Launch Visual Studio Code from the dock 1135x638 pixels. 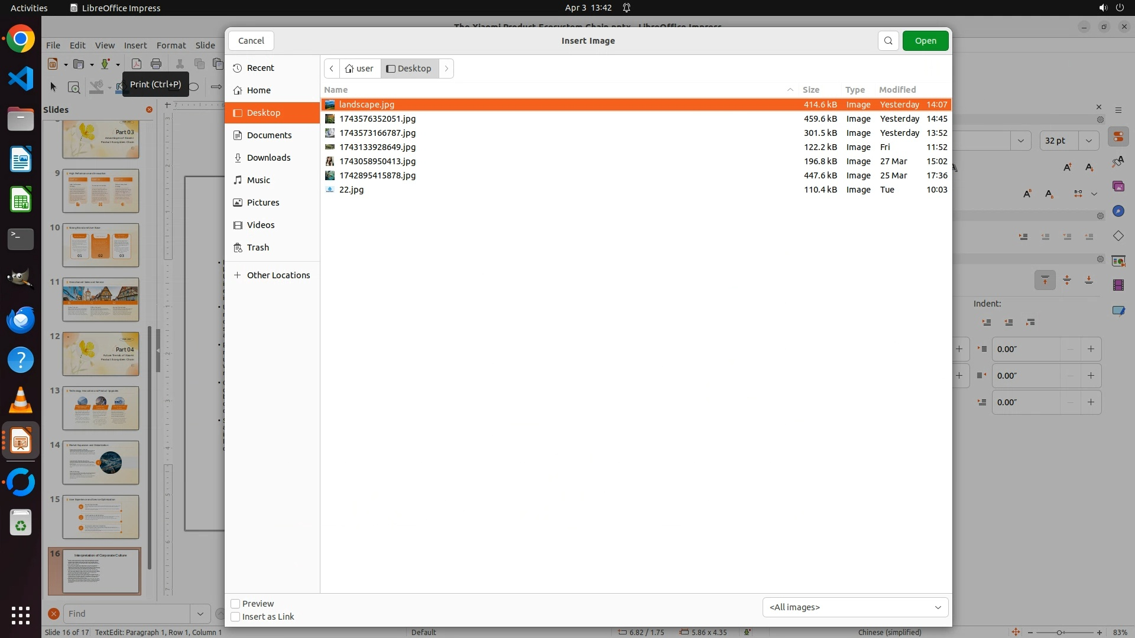click(x=21, y=79)
